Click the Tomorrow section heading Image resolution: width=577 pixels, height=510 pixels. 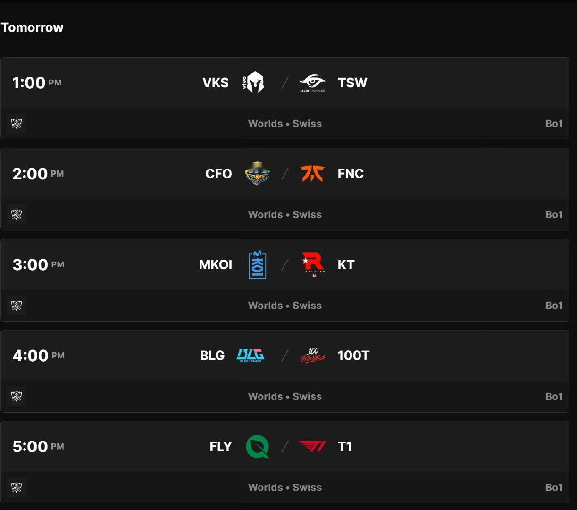click(x=32, y=27)
